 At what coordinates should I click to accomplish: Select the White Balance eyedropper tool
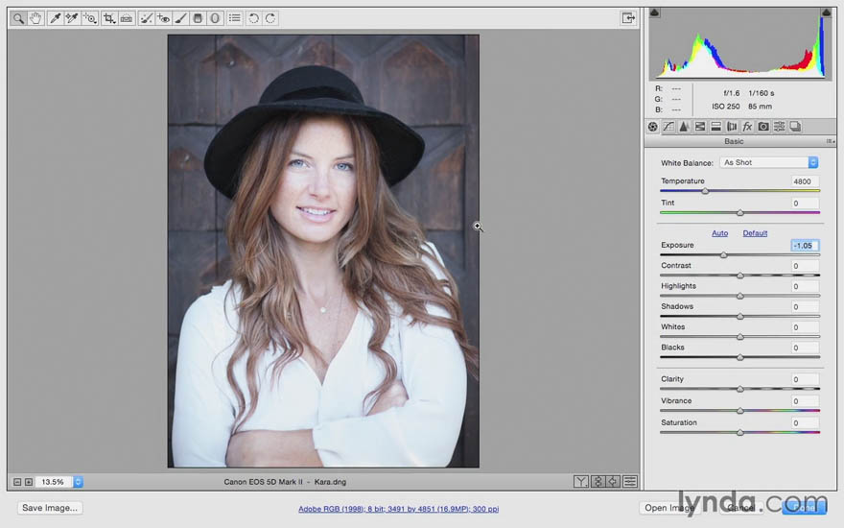click(55, 19)
